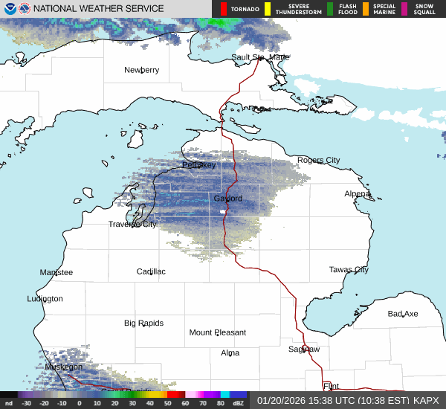Click the NOAA circular logo
This screenshot has height=409, width=446.
9,9
